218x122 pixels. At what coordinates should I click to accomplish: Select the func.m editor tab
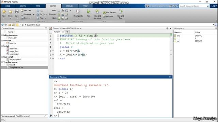pyautogui.click(x=57, y=32)
